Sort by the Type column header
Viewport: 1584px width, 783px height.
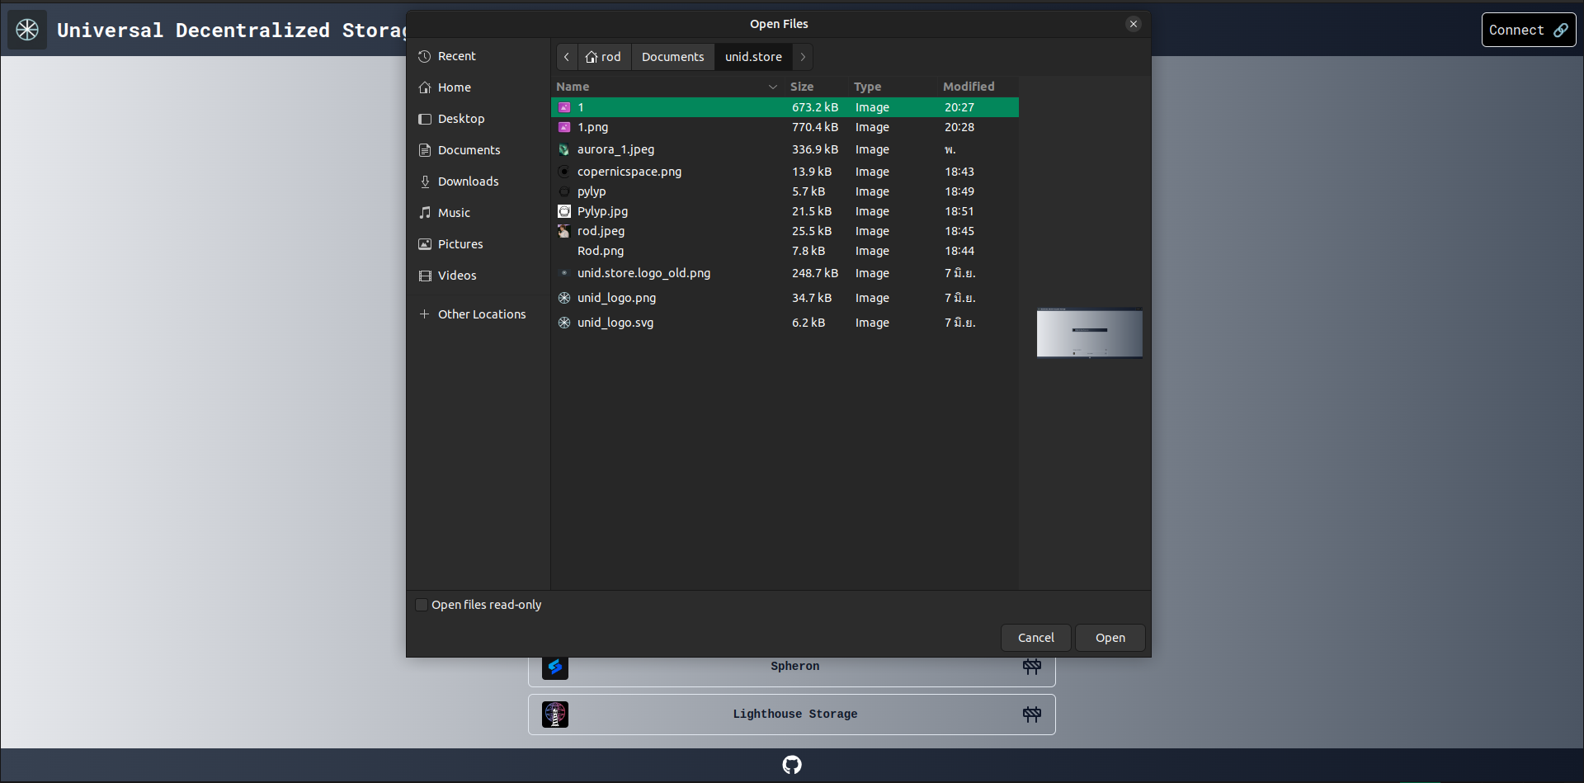point(868,87)
